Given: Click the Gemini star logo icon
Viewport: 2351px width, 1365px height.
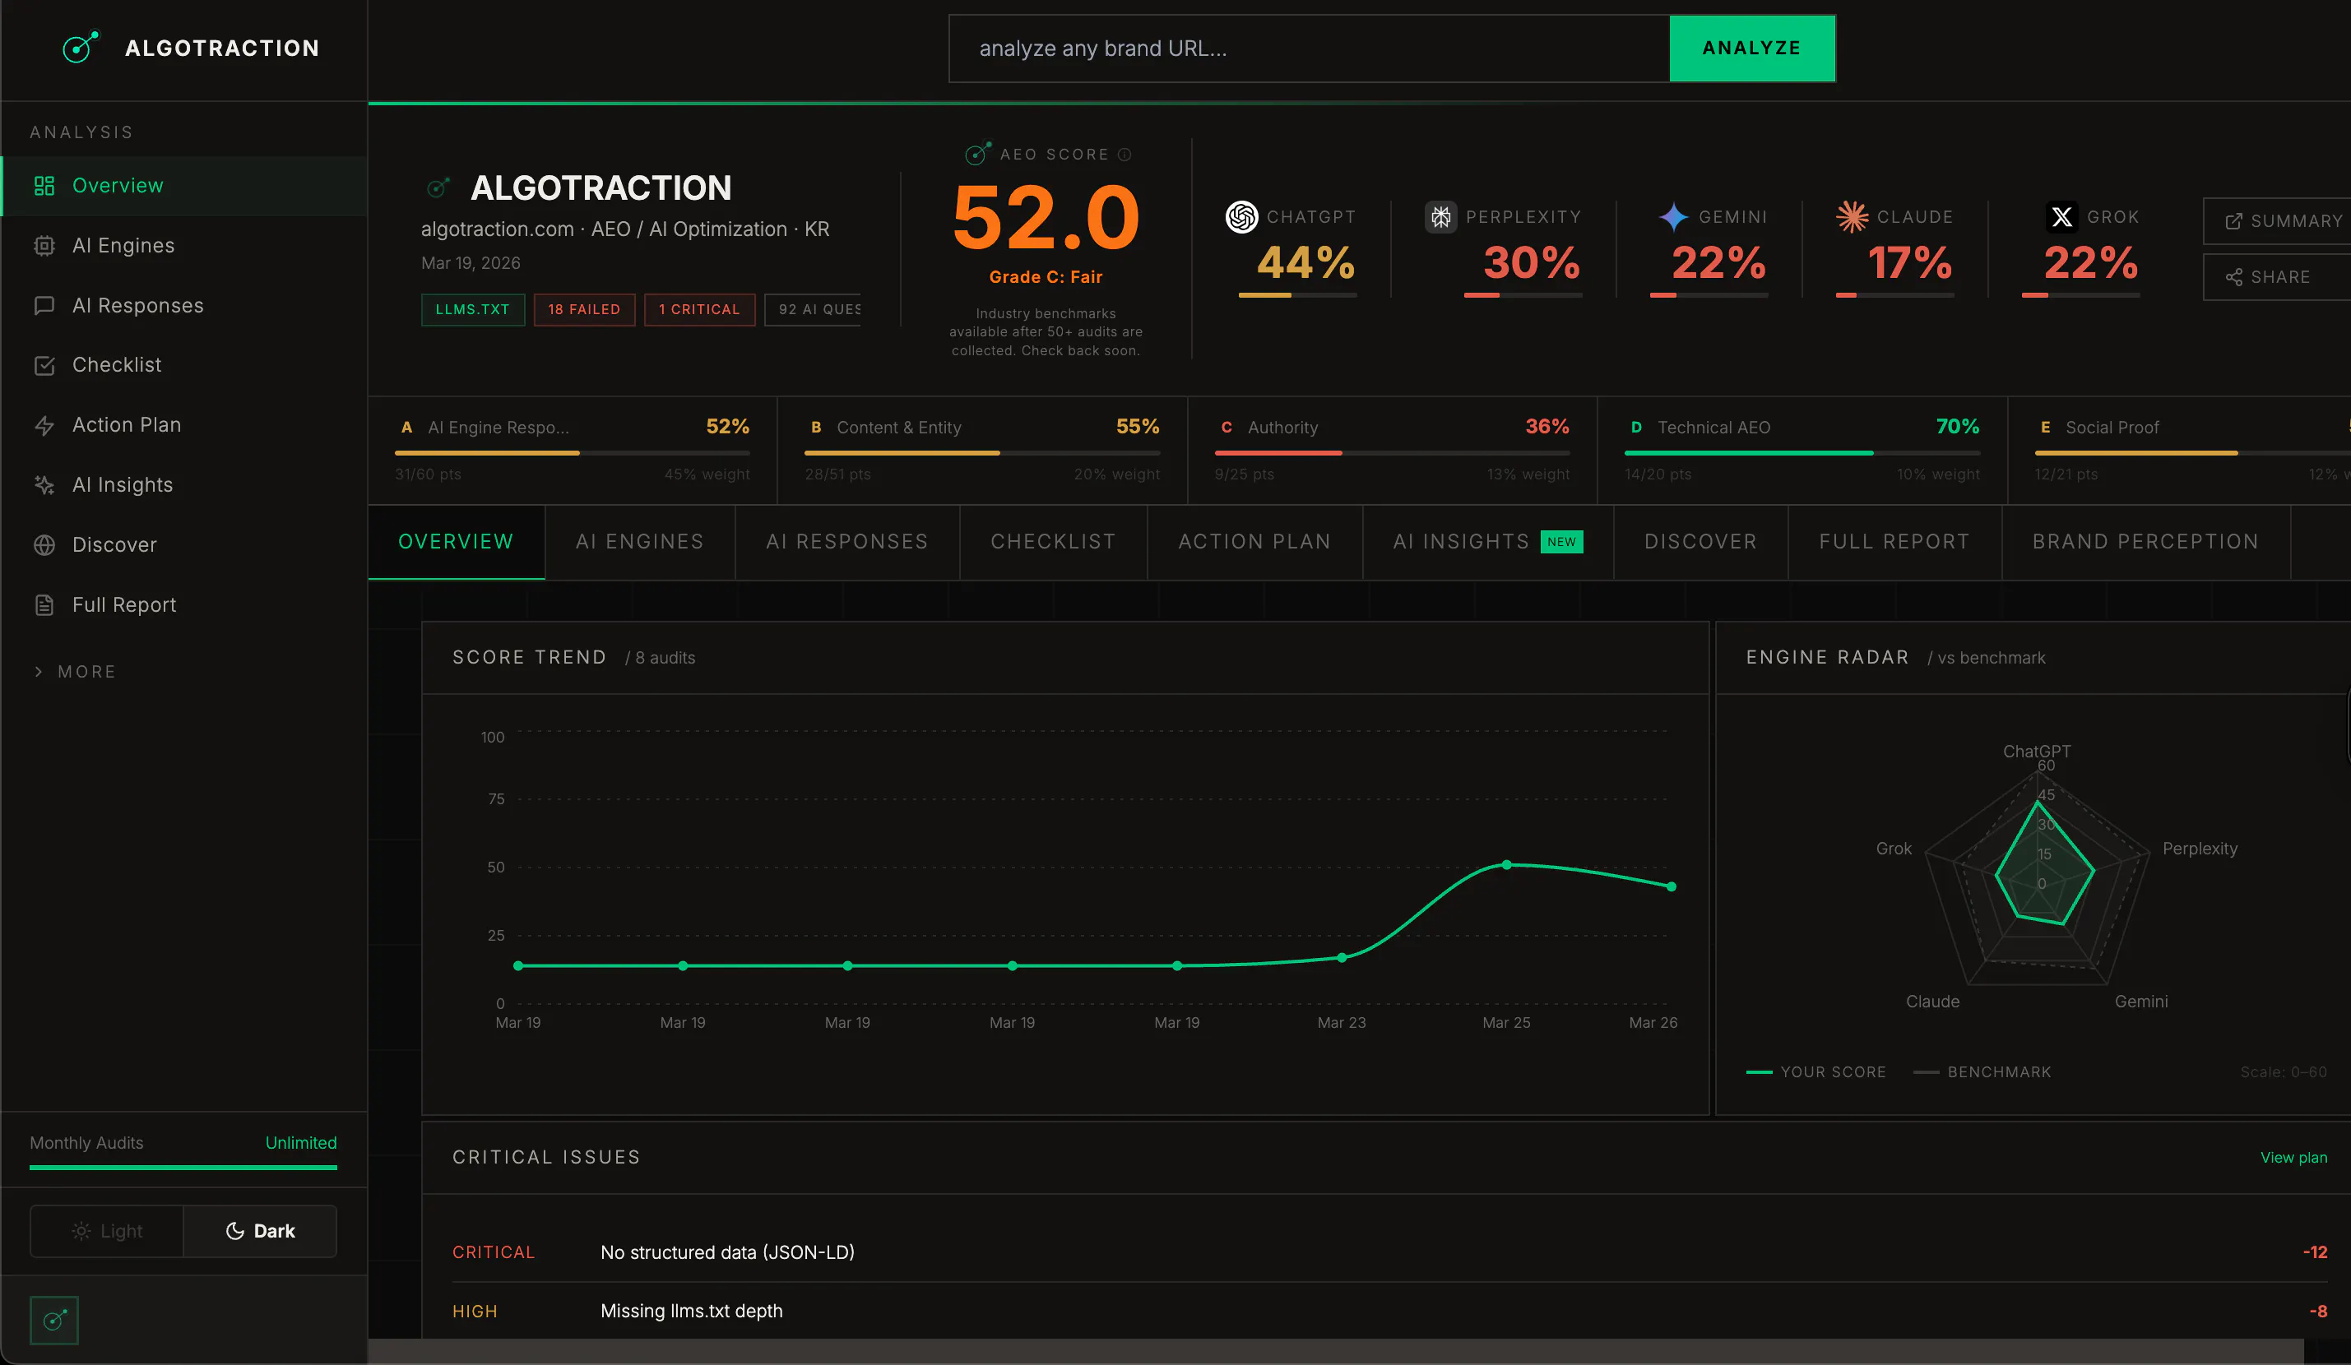Looking at the screenshot, I should click(x=1674, y=217).
